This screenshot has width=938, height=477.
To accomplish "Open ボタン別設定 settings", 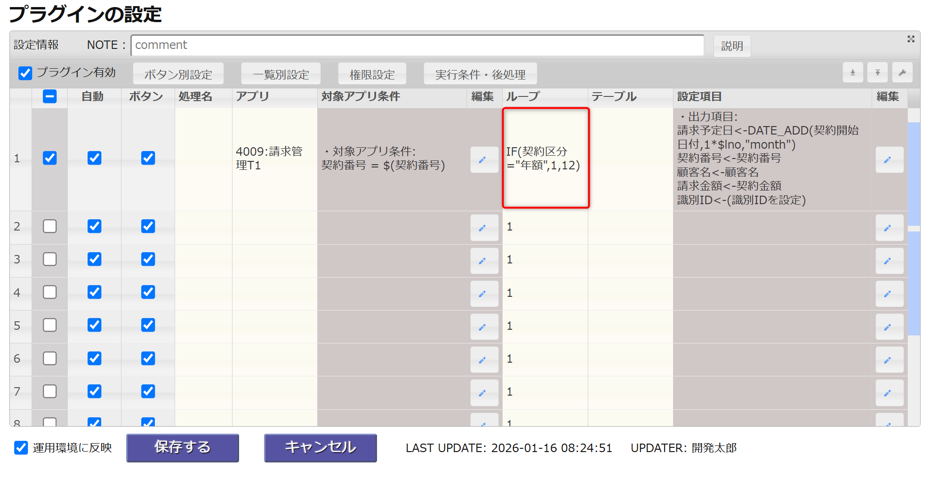I will coord(178,74).
